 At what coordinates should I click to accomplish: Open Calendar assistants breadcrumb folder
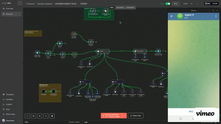(45, 4)
